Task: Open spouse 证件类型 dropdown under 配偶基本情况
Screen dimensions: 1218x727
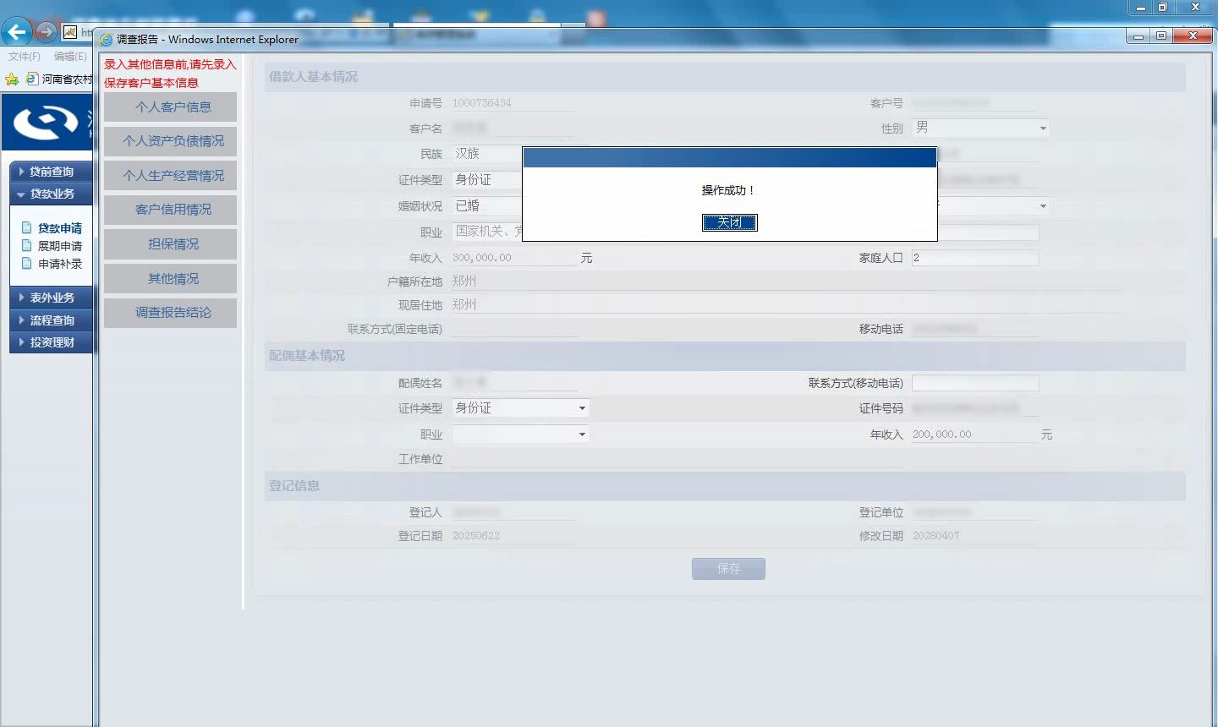Action: tap(520, 408)
